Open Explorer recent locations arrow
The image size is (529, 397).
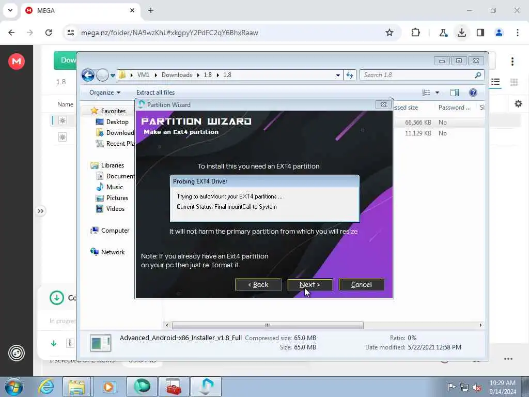(113, 75)
